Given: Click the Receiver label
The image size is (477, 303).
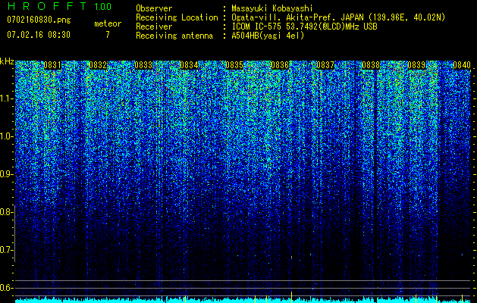Looking at the screenshot, I should point(154,27).
